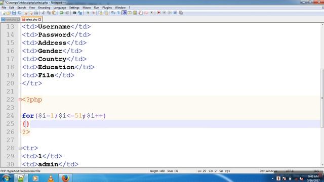The width and height of the screenshot is (324, 182).
Task: Click the Open file toolbar icon
Action: tap(9, 13)
